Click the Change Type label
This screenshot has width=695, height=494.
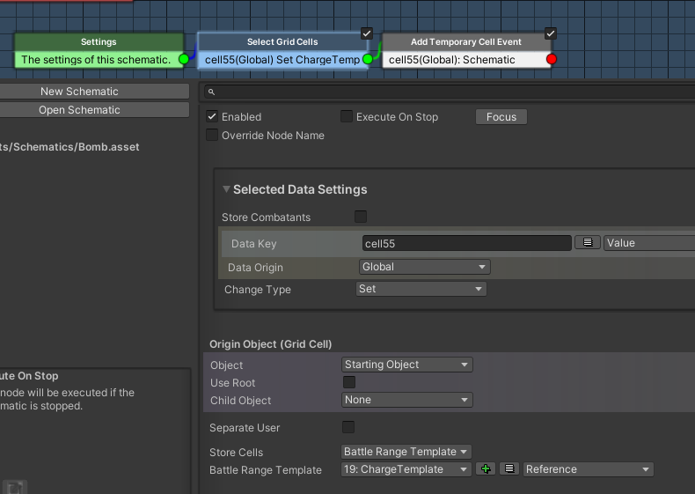pyautogui.click(x=258, y=290)
